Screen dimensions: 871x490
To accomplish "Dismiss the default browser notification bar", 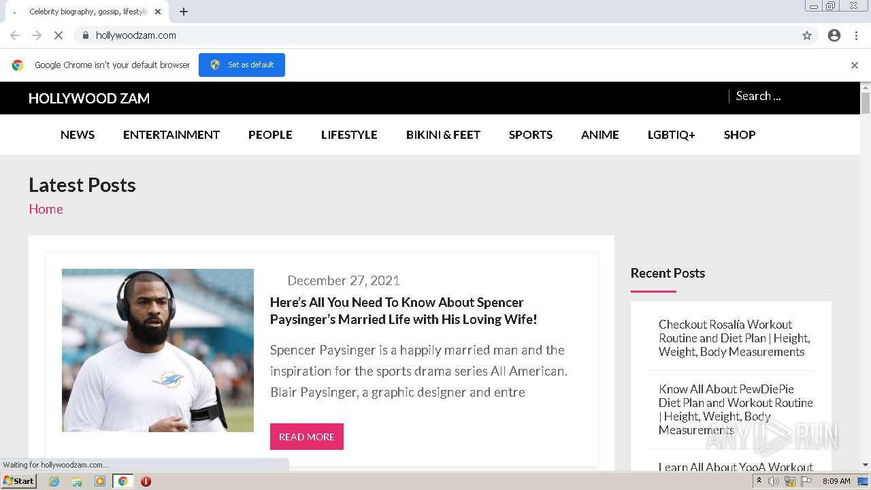I will coord(855,65).
